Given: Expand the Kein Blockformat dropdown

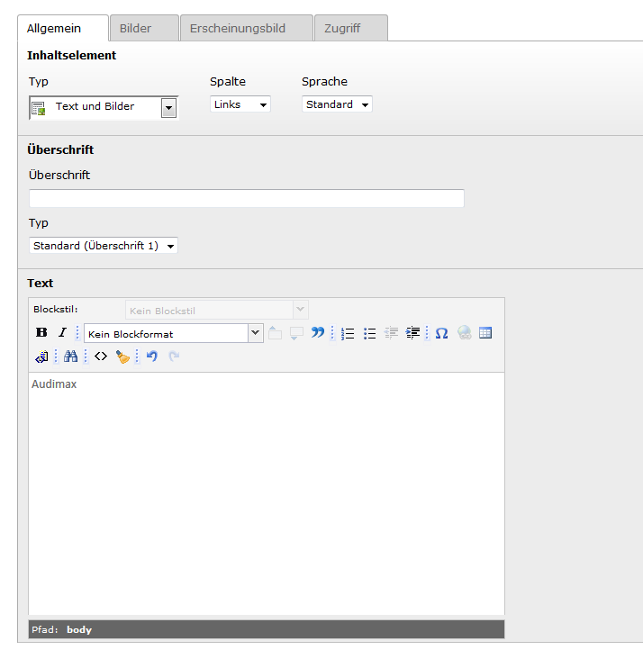Looking at the screenshot, I should [255, 333].
